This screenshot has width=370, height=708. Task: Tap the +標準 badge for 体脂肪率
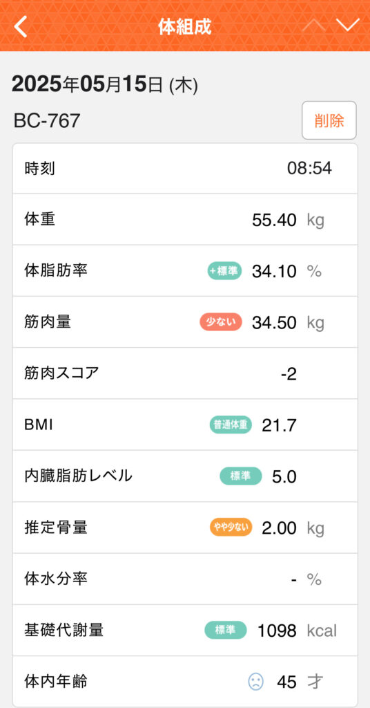tap(224, 271)
